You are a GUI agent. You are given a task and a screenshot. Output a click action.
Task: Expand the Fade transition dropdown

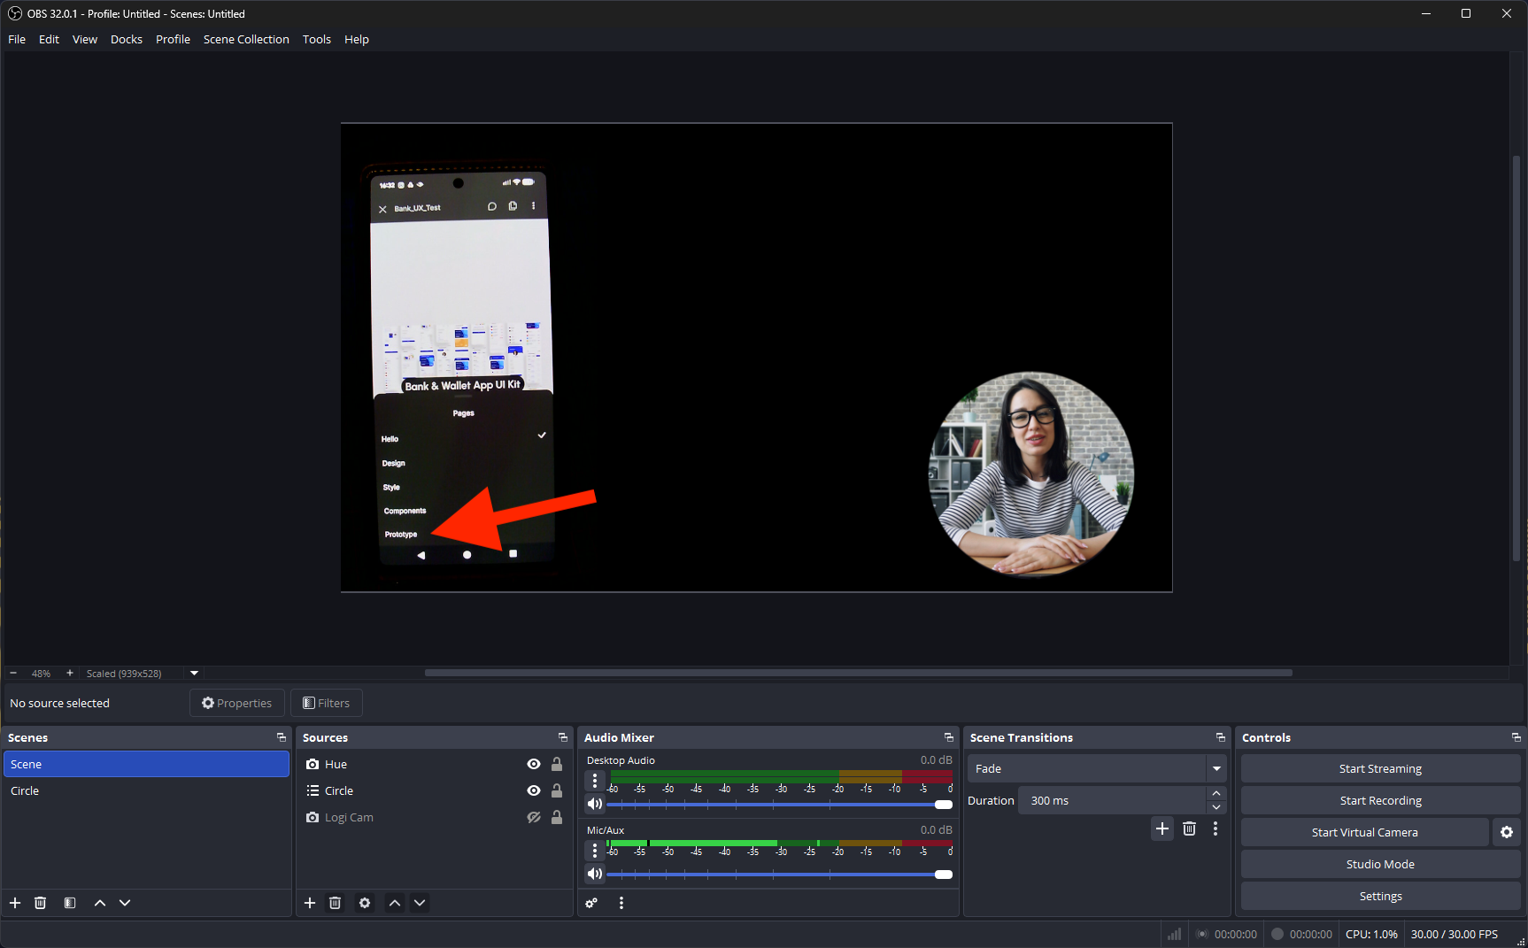(x=1216, y=768)
